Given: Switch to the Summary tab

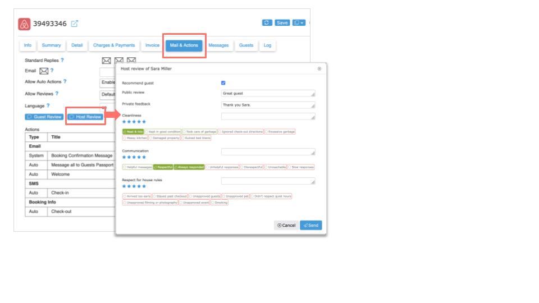Looking at the screenshot, I should click(x=51, y=45).
